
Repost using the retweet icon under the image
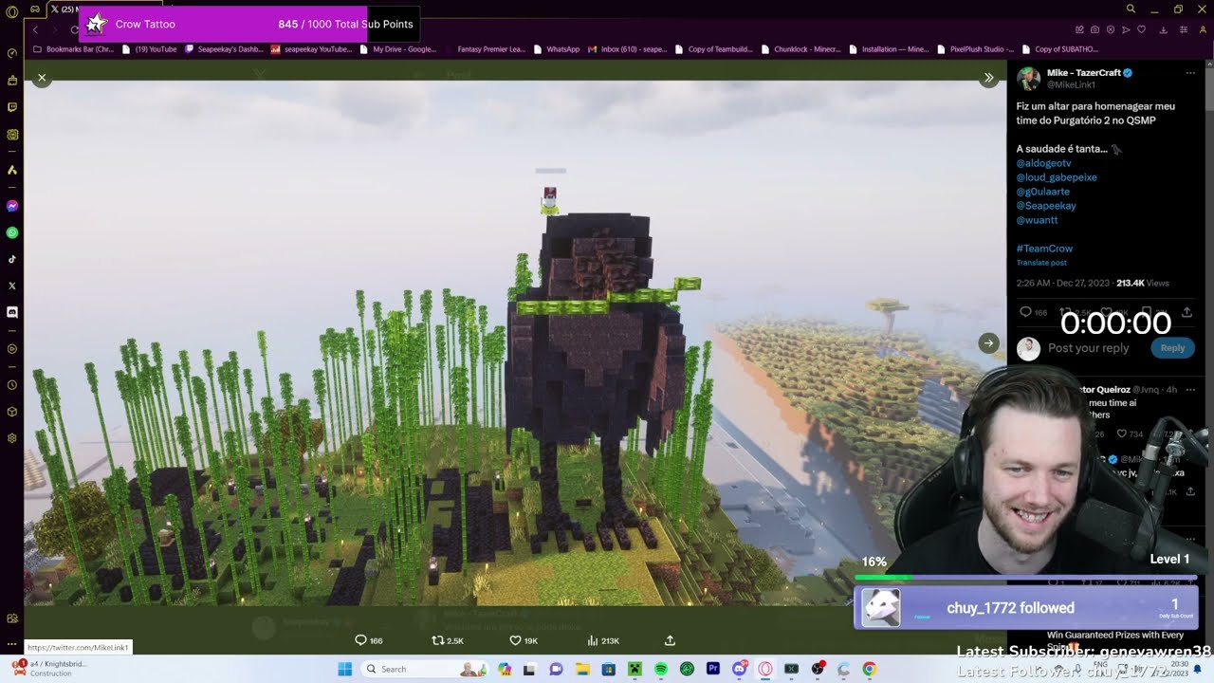(437, 640)
